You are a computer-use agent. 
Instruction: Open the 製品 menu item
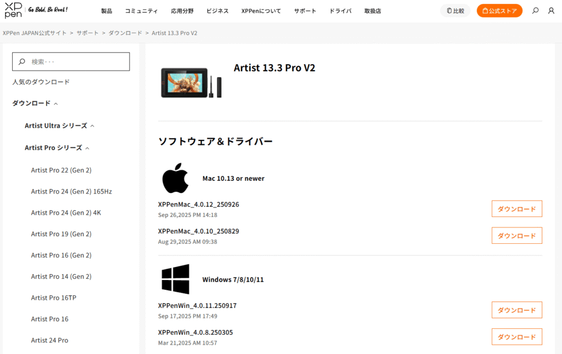point(106,11)
